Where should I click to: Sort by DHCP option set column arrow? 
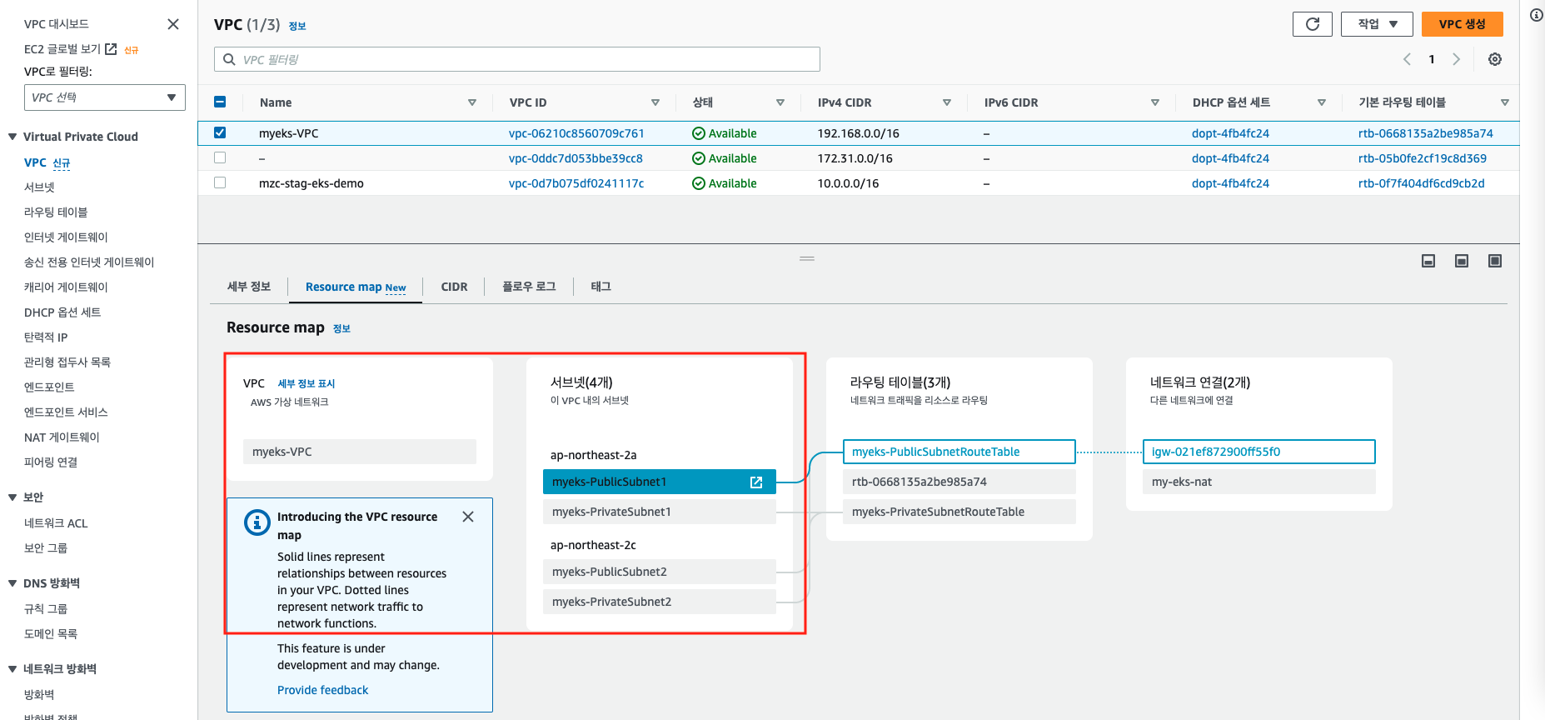(x=1322, y=102)
